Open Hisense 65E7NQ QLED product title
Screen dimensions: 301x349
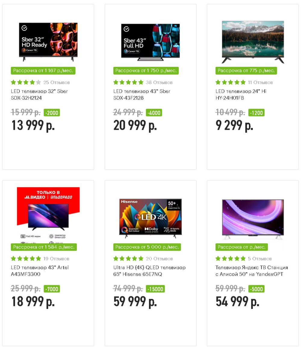tap(149, 271)
